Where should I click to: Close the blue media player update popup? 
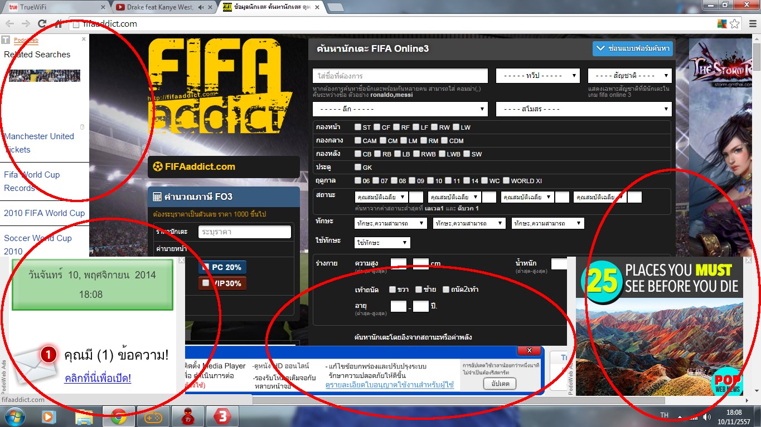click(529, 351)
